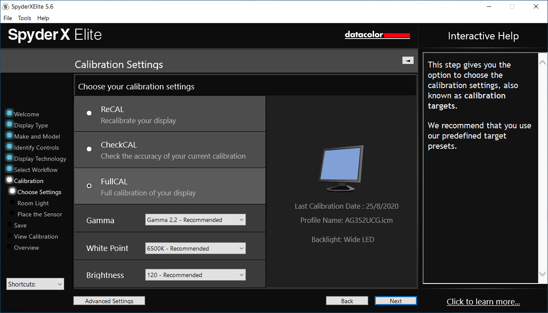Open the Gamma dropdown
548x313 pixels.
[195, 220]
